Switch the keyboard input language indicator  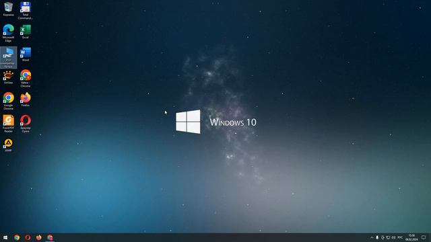(400, 237)
